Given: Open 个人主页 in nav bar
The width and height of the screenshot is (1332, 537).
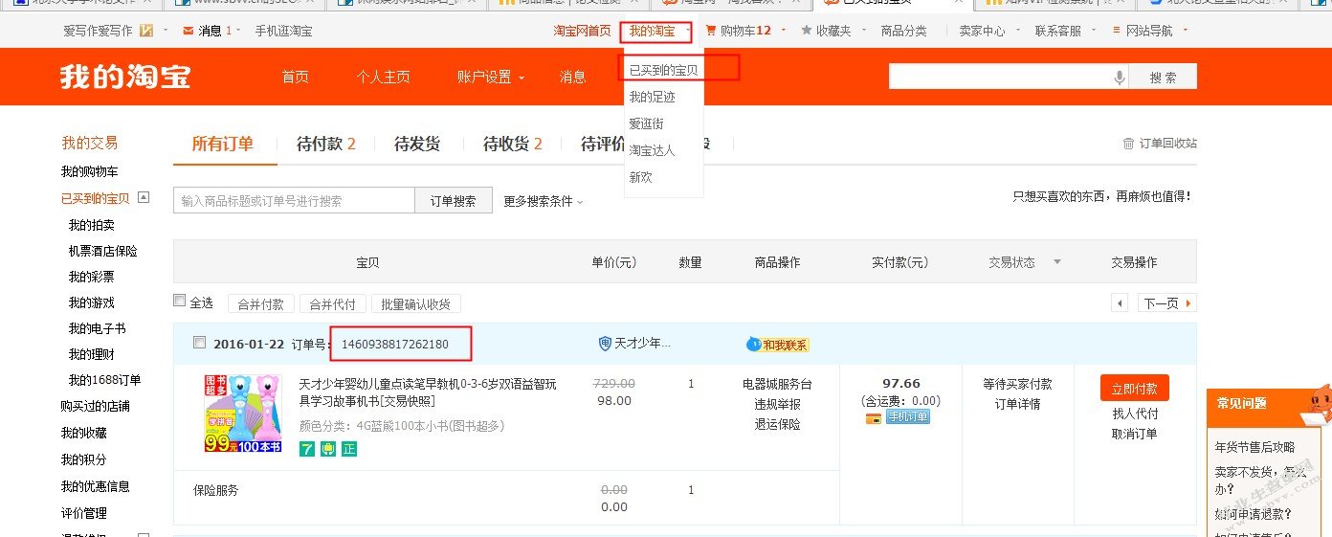Looking at the screenshot, I should tap(383, 77).
